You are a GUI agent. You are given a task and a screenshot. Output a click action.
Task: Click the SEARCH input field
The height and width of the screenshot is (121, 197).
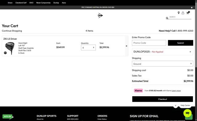[180, 17]
